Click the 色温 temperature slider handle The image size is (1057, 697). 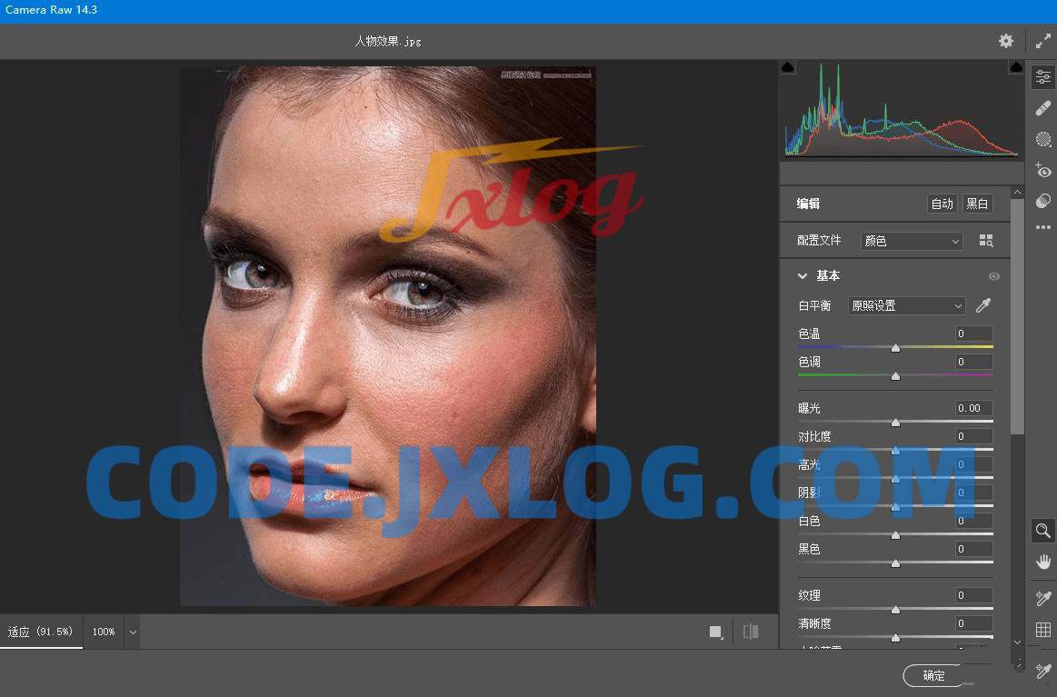895,347
